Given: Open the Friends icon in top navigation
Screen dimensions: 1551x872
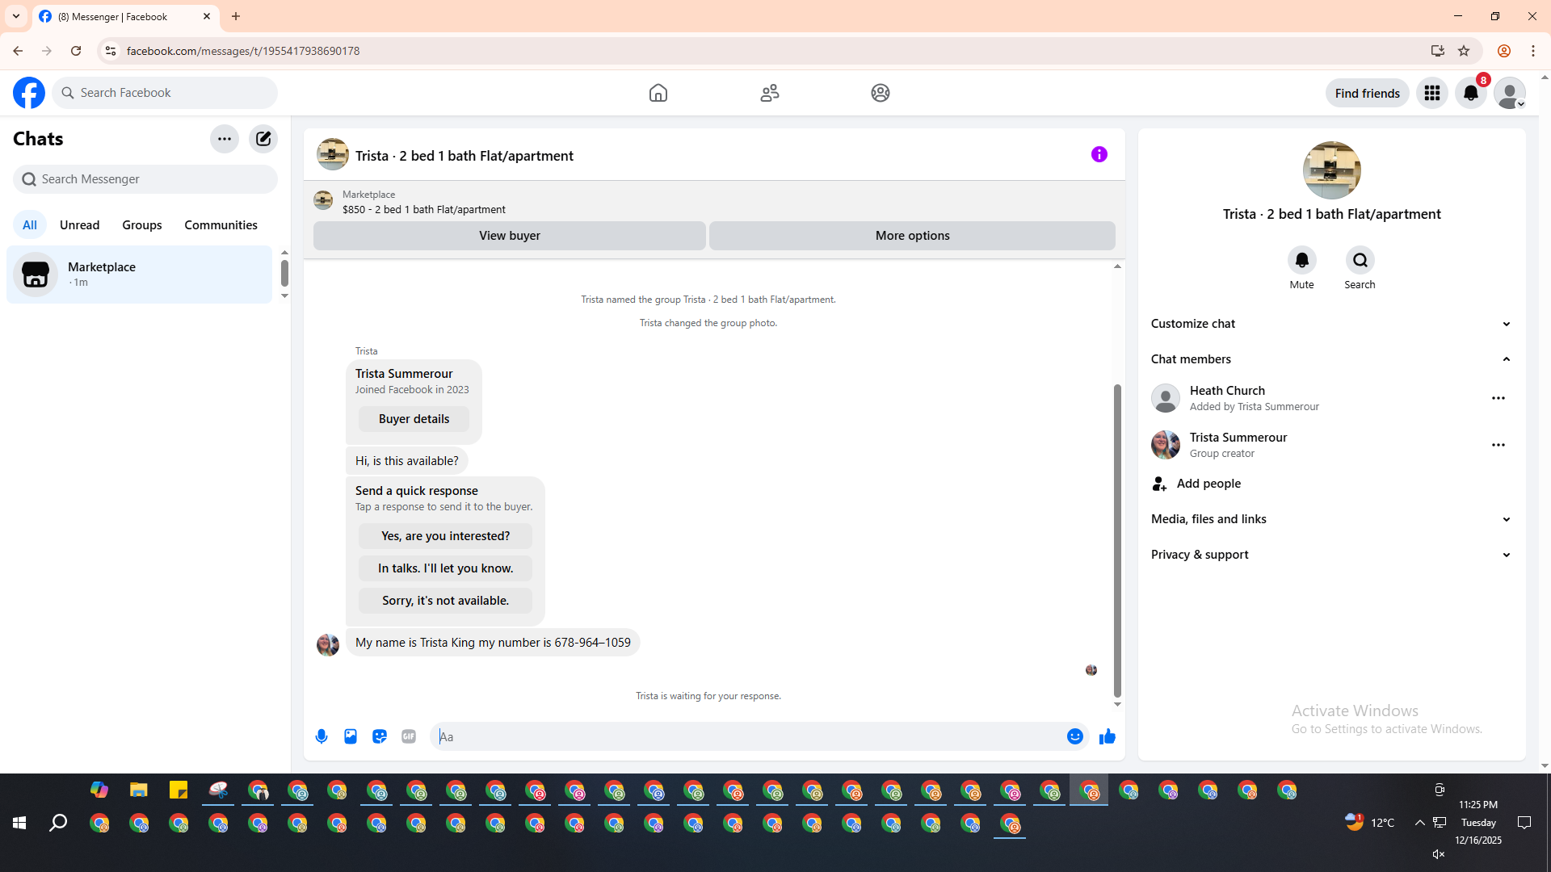Looking at the screenshot, I should (770, 93).
